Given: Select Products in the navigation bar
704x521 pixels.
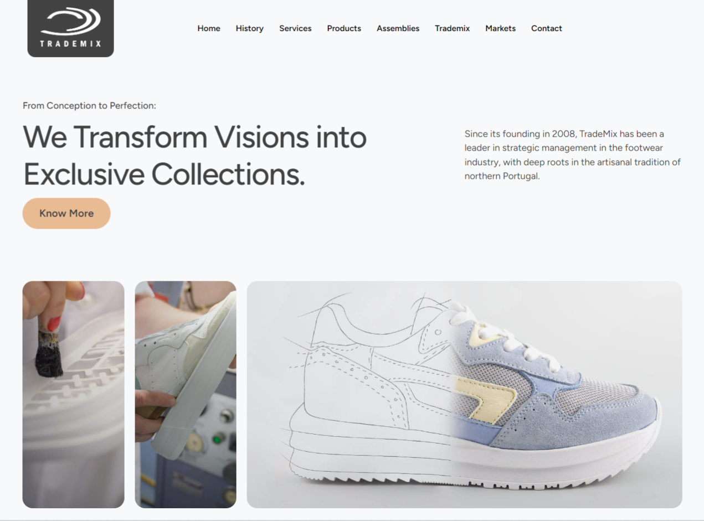Looking at the screenshot, I should click(x=344, y=28).
